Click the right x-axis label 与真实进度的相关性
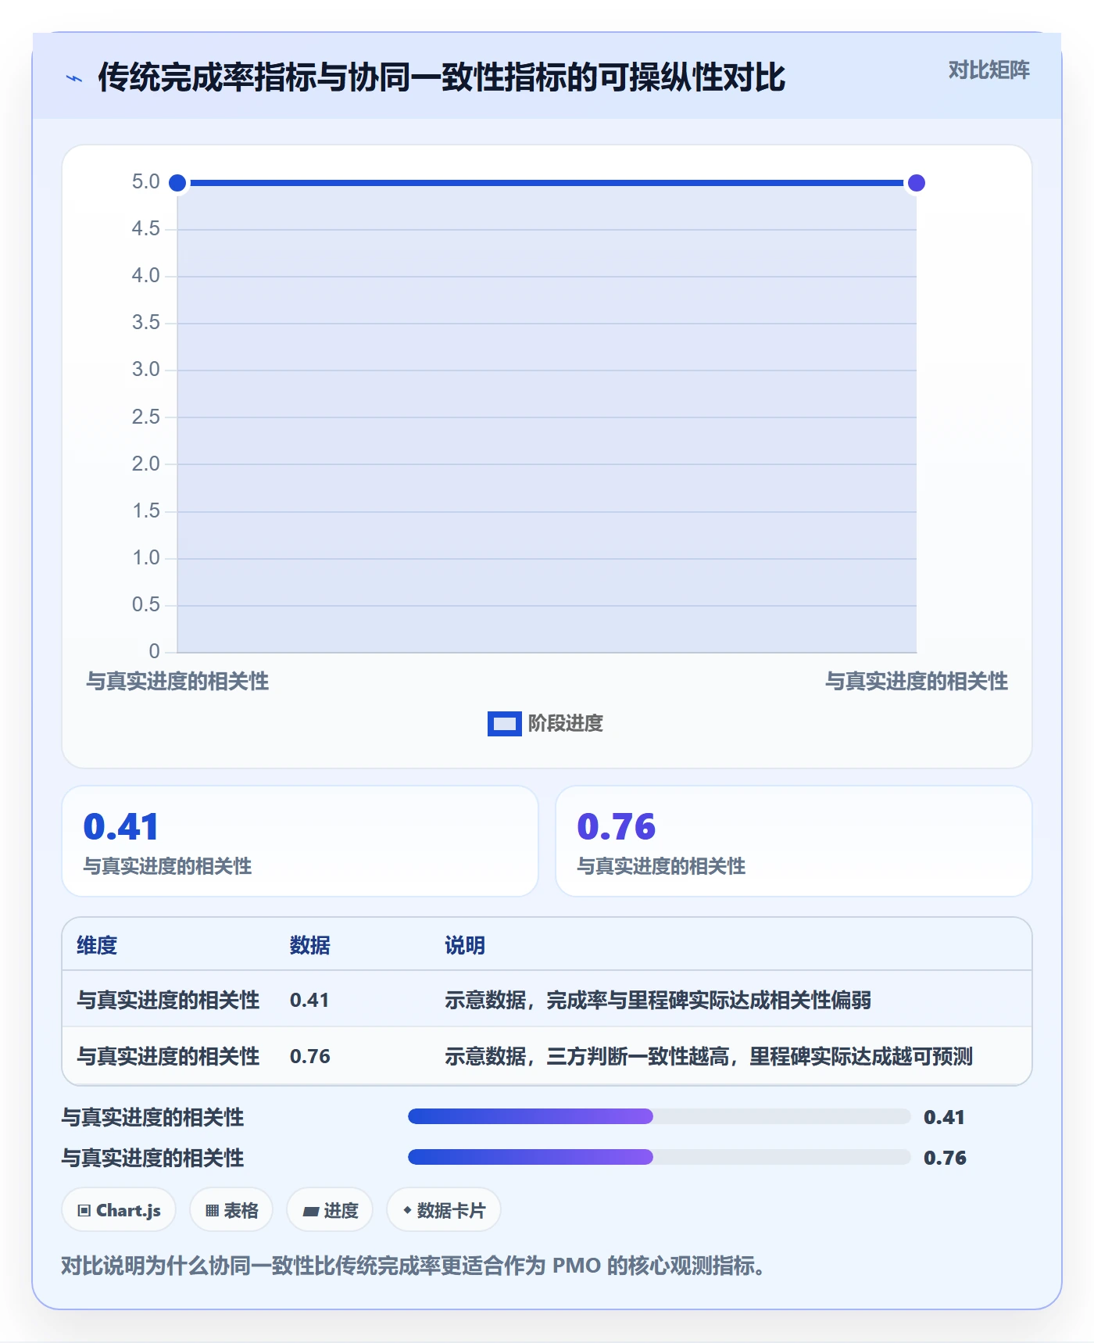1094x1343 pixels. [917, 682]
